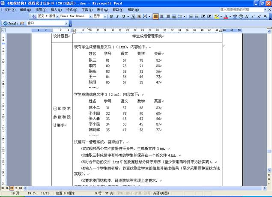
Task: Apply distributed alignment icon
Action: [x=174, y=16]
